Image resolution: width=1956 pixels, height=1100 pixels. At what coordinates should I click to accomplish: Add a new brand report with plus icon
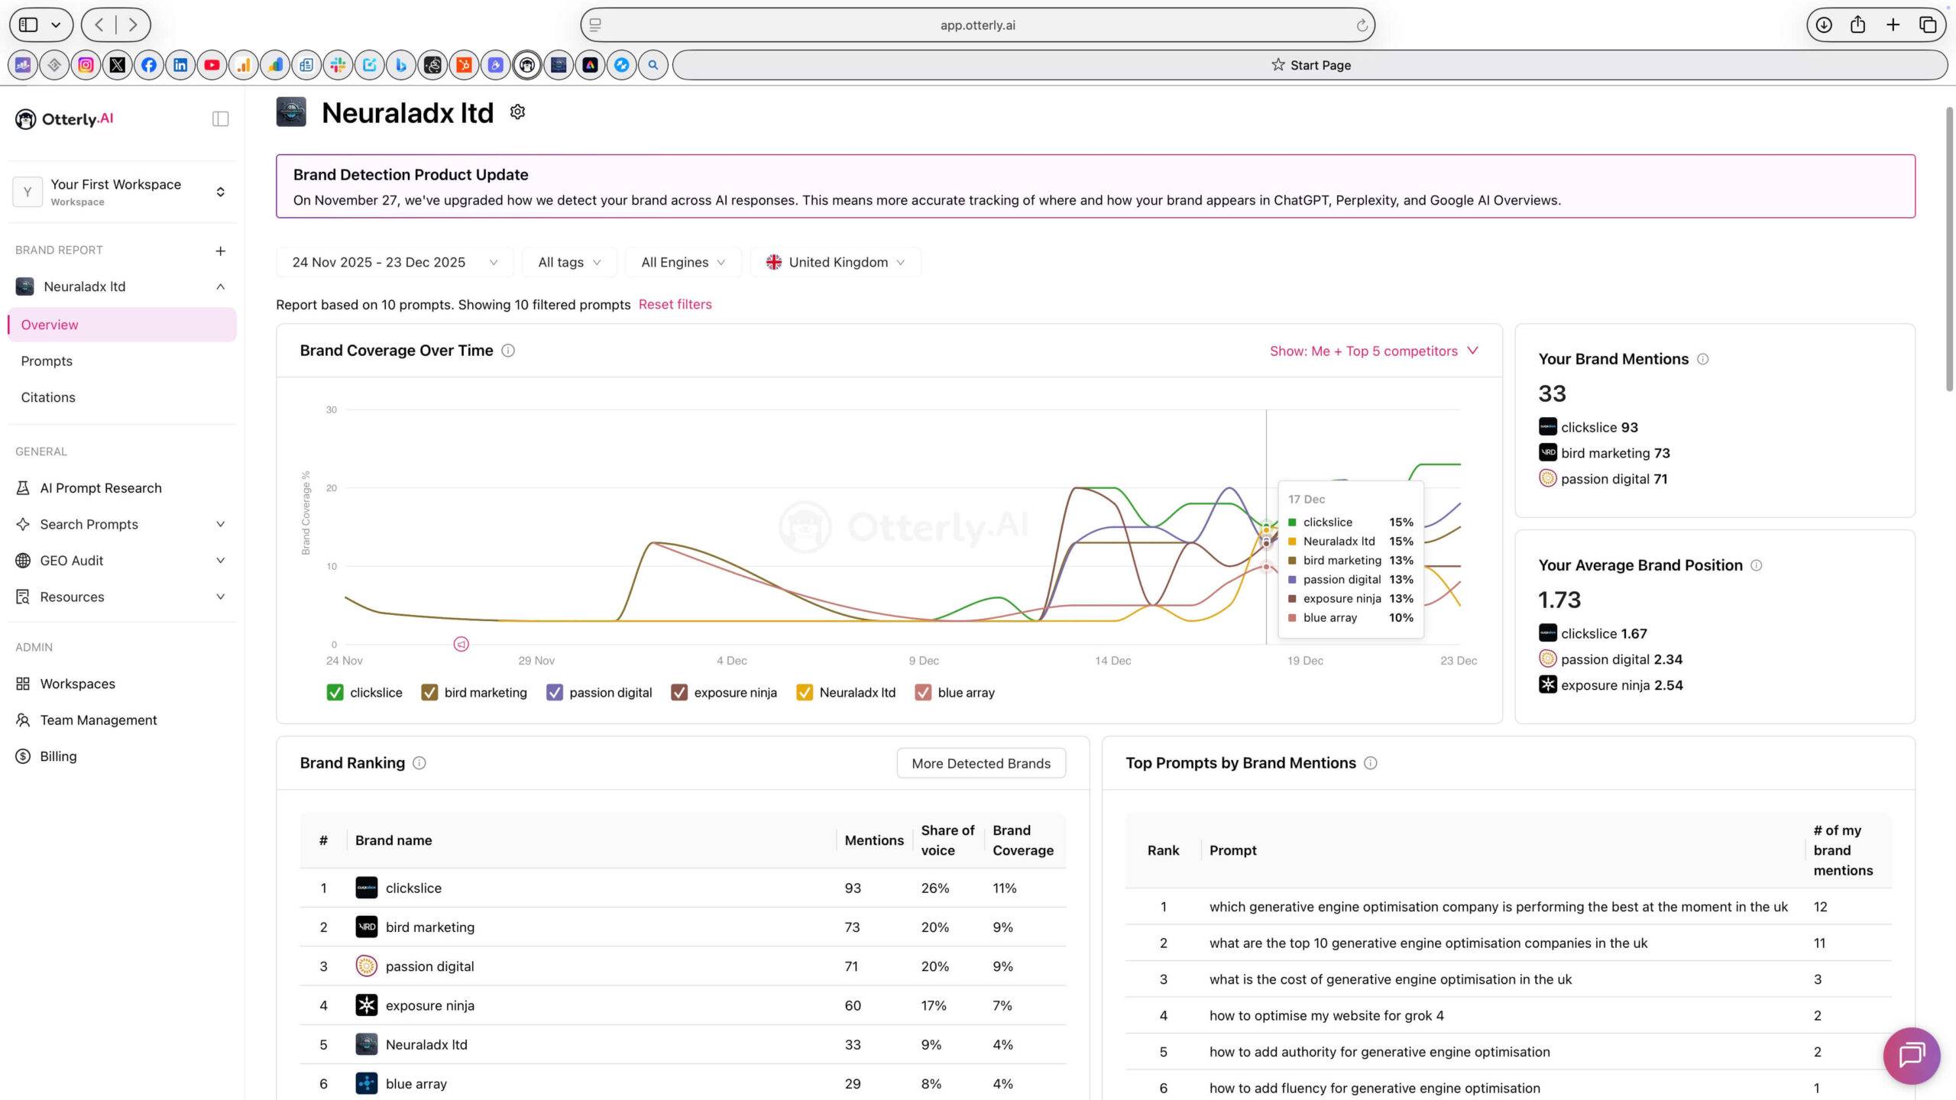click(x=220, y=251)
